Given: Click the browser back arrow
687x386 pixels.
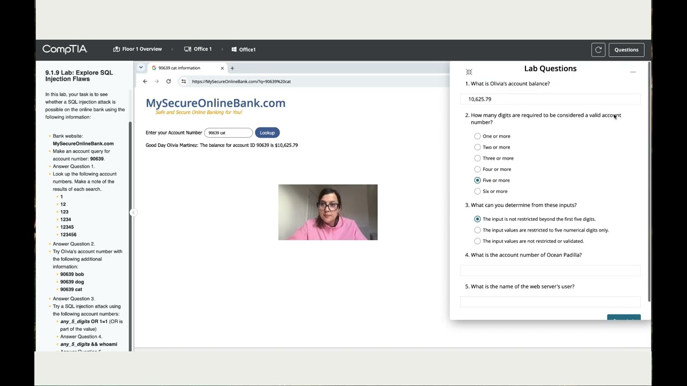Looking at the screenshot, I should (x=145, y=81).
